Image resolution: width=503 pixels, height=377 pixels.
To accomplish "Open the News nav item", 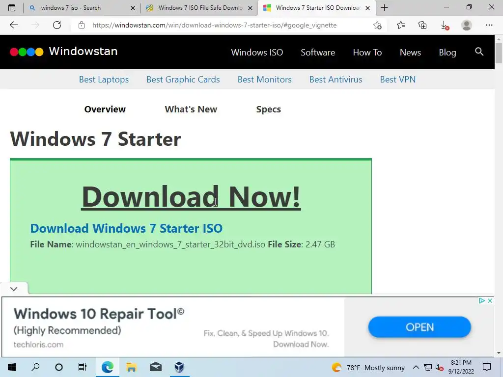I will [x=410, y=52].
